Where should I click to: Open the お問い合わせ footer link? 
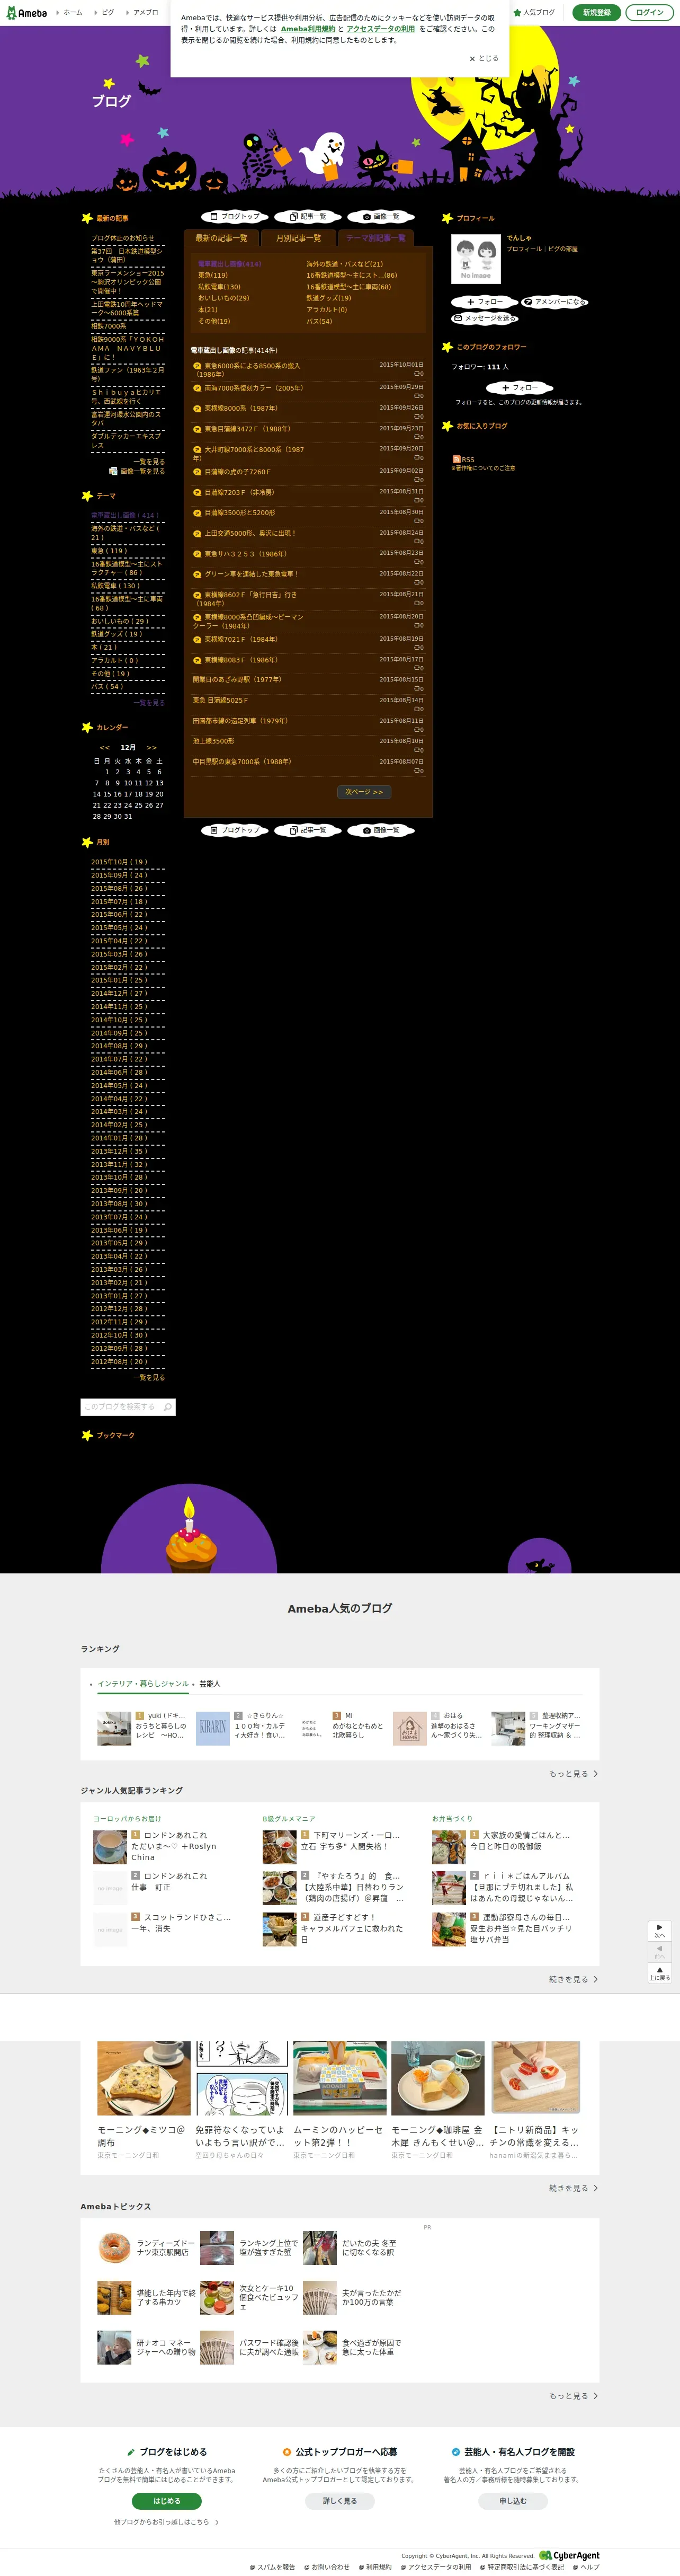coord(327,2567)
